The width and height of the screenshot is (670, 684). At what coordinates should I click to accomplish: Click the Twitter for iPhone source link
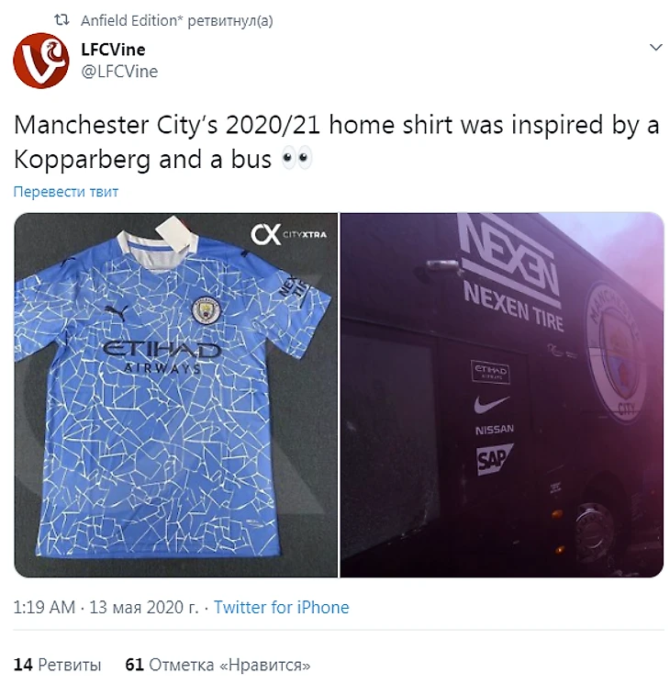(282, 607)
